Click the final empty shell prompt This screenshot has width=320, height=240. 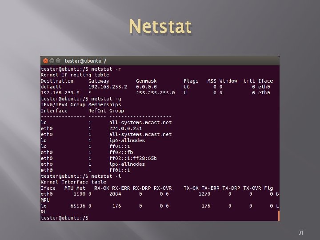(x=64, y=218)
